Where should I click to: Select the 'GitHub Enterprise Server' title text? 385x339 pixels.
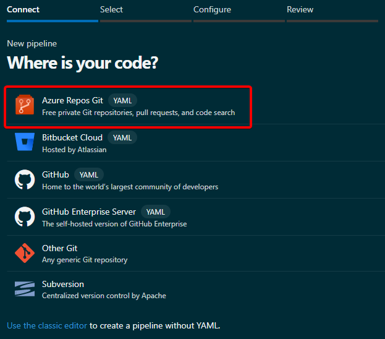89,212
